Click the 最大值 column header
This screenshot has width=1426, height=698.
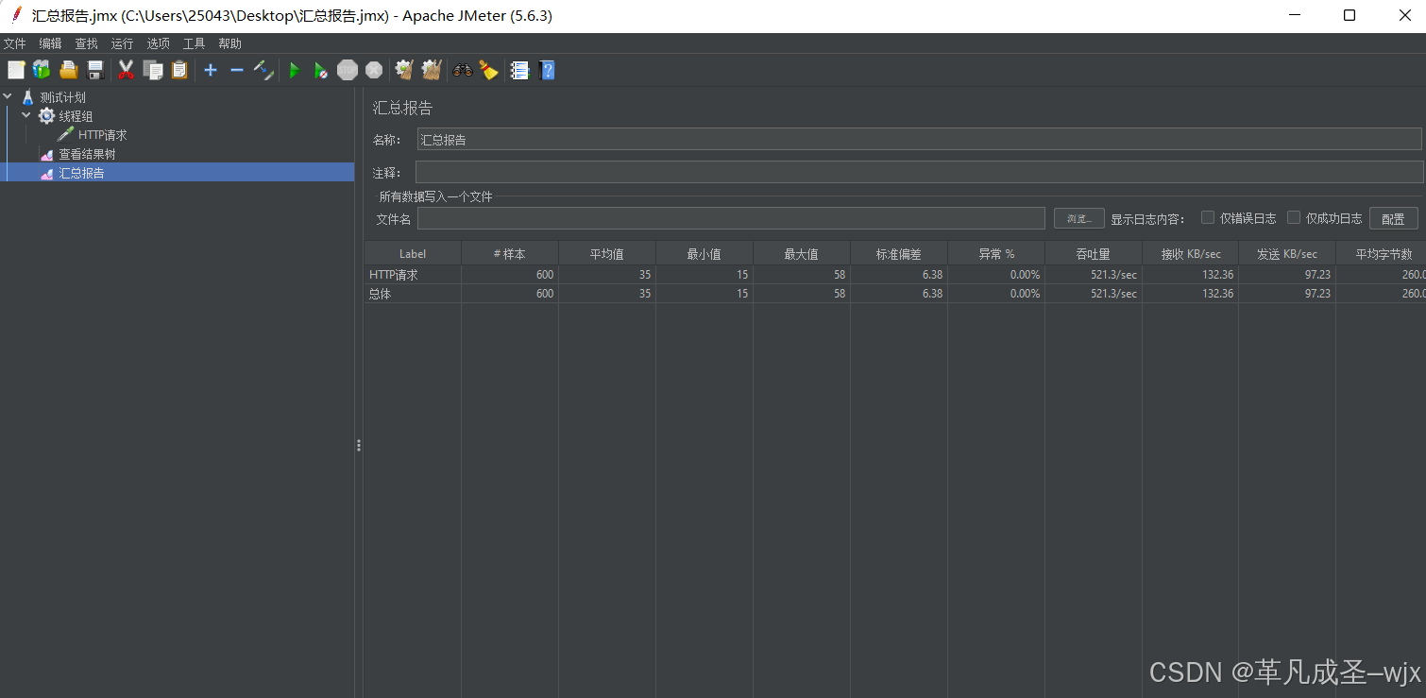click(x=802, y=253)
